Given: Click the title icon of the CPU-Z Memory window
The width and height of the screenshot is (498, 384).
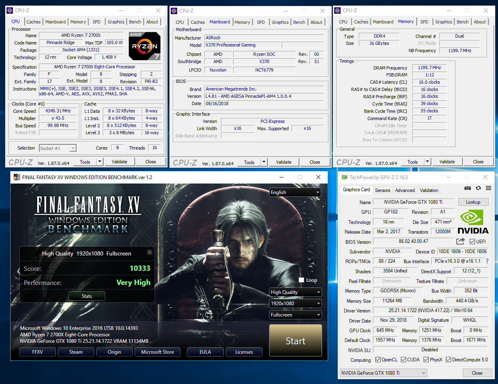Looking at the screenshot, I should pos(338,11).
